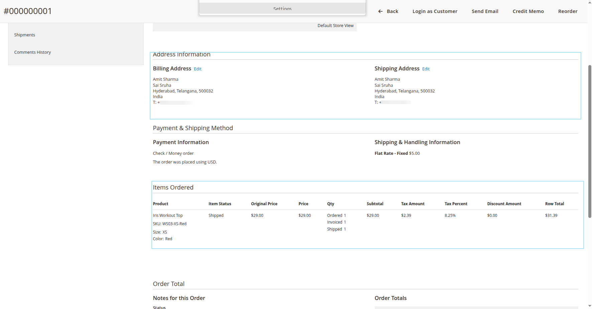The image size is (592, 309).
Task: Click the Ordered 1 quantity line
Action: point(336,216)
